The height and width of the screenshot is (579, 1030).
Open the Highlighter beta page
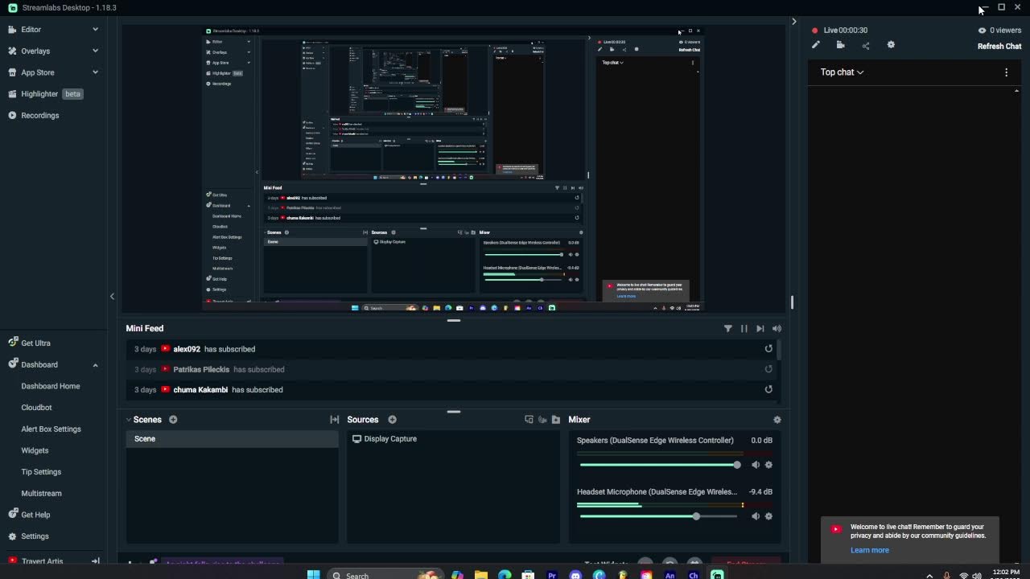click(x=45, y=93)
